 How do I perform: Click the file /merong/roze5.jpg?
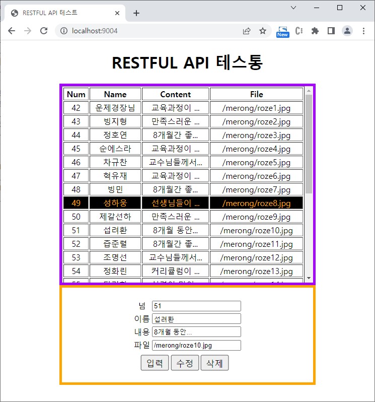(256, 162)
